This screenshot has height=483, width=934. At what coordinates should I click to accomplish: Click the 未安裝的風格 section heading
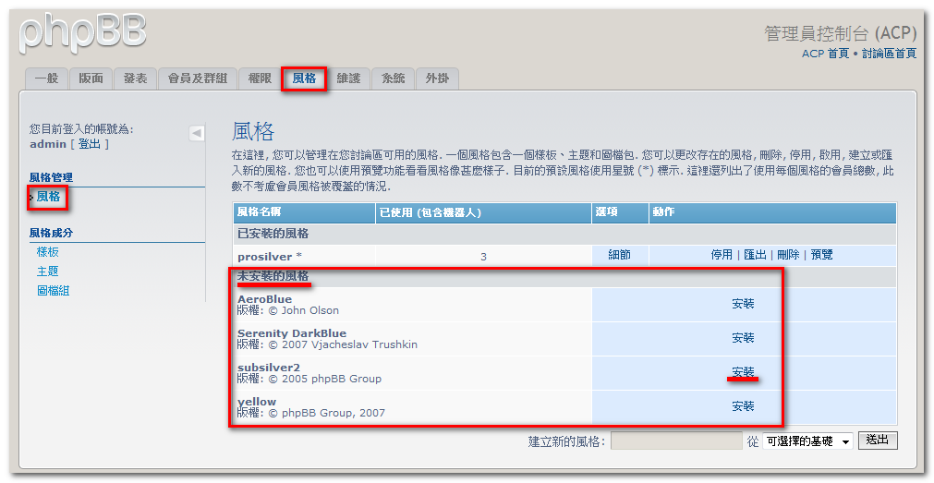point(273,276)
